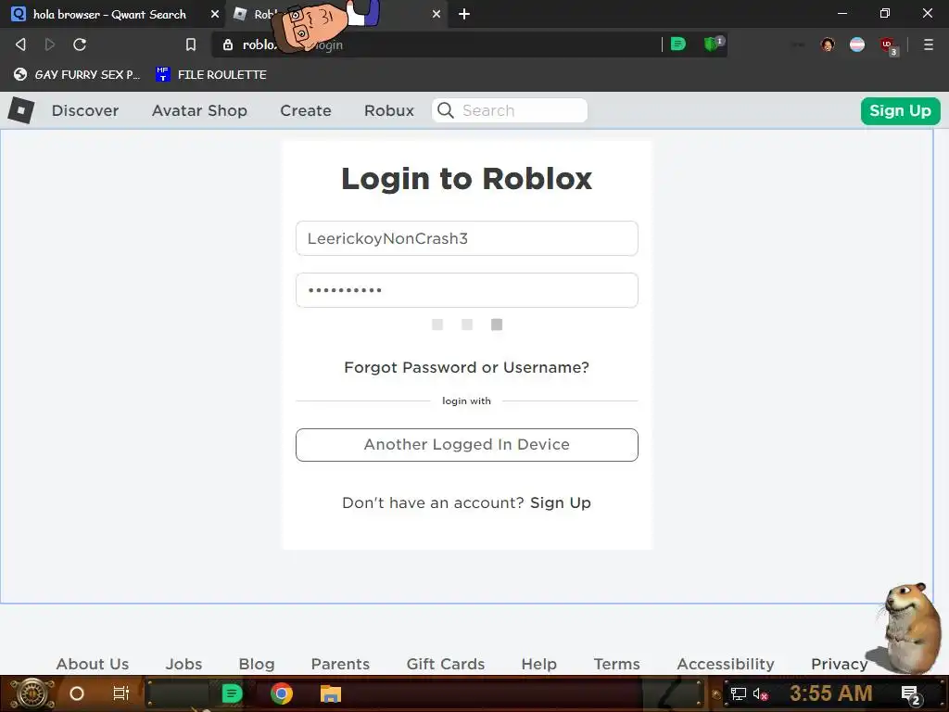
Task: Click the 3:55 AM taskbar clock
Action: click(831, 693)
